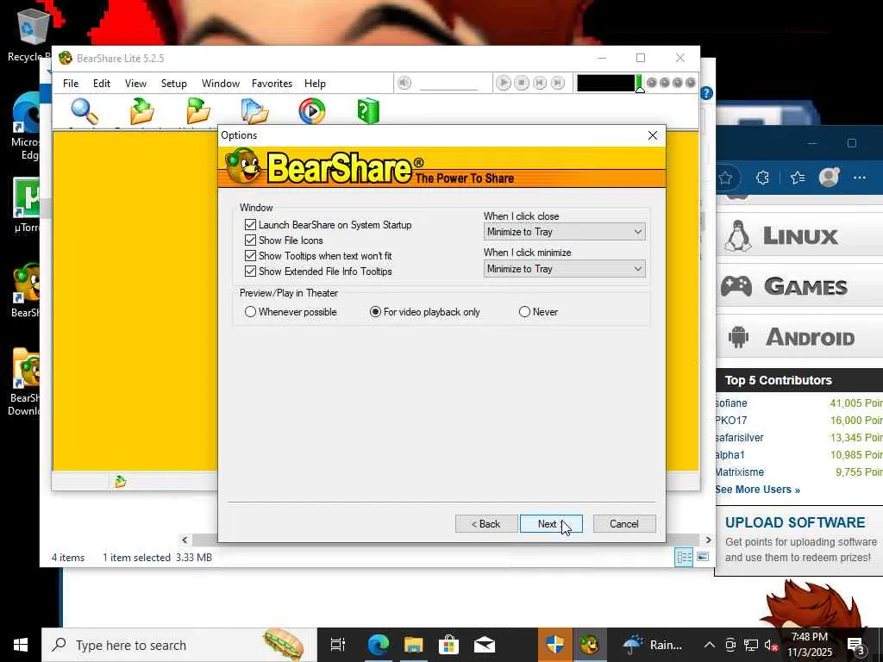The width and height of the screenshot is (883, 662).
Task: Click the Back button in Options dialog
Action: click(x=486, y=523)
